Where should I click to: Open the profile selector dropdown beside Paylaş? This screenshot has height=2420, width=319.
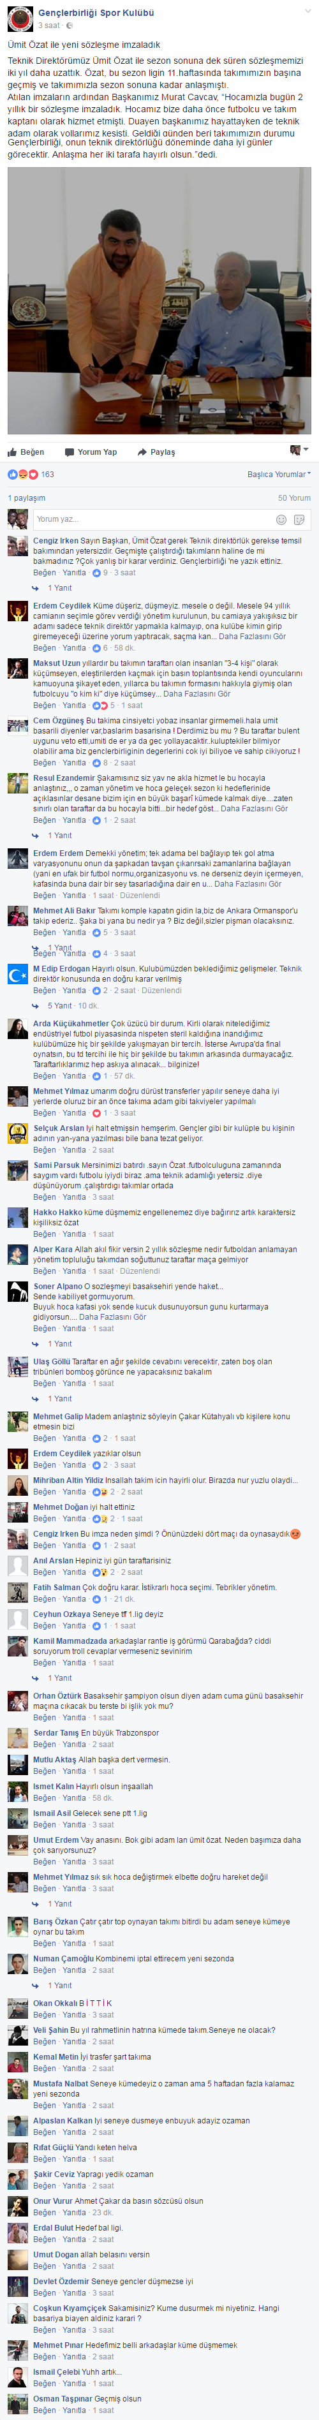299,451
